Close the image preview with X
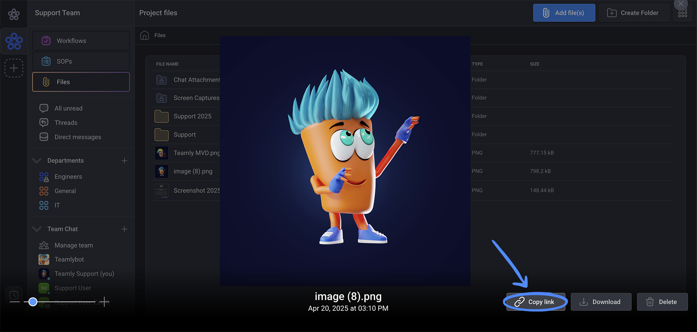The height and width of the screenshot is (332, 697). coord(681,4)
